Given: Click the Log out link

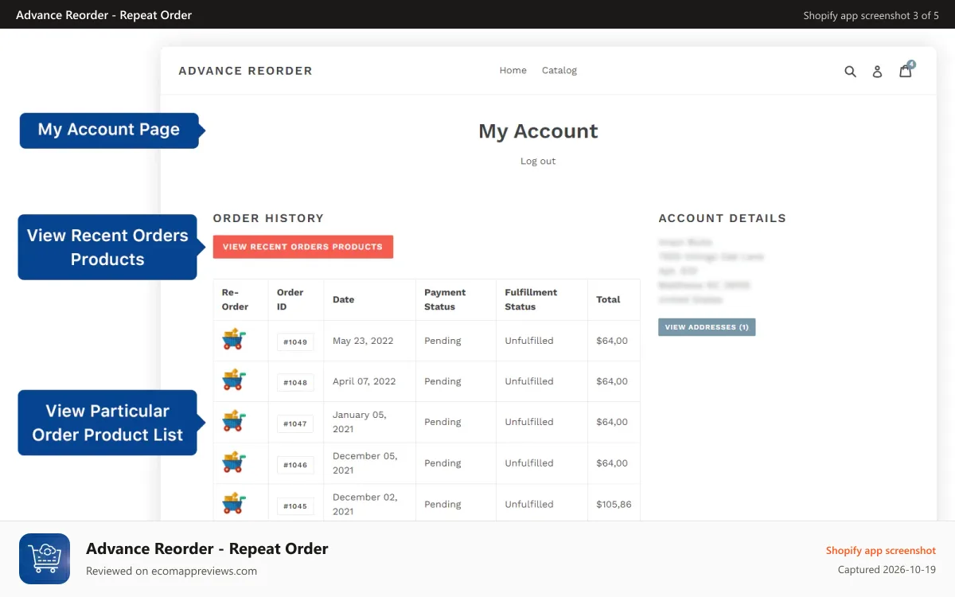Looking at the screenshot, I should (x=538, y=161).
